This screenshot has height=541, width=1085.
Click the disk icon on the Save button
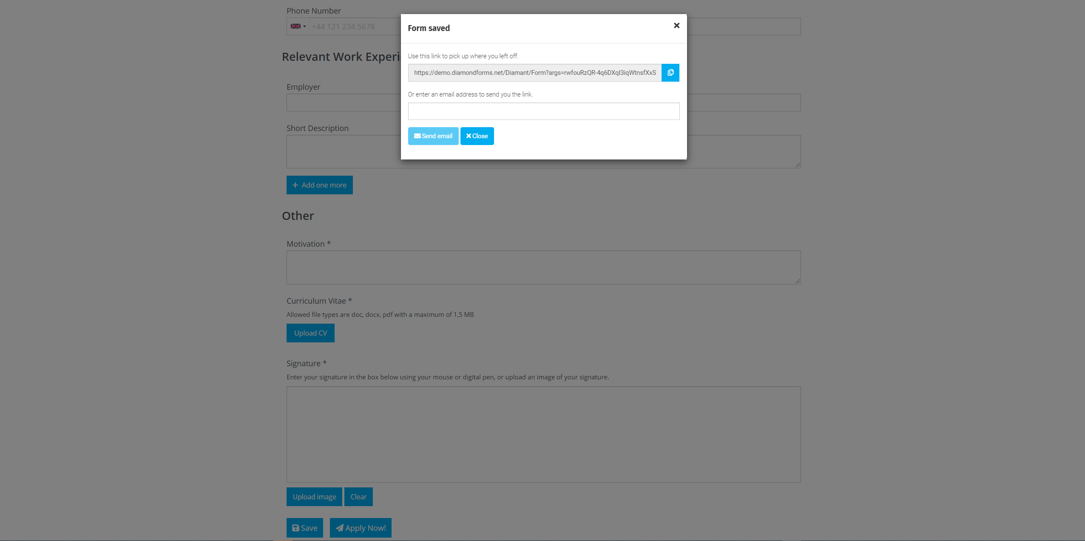[296, 527]
